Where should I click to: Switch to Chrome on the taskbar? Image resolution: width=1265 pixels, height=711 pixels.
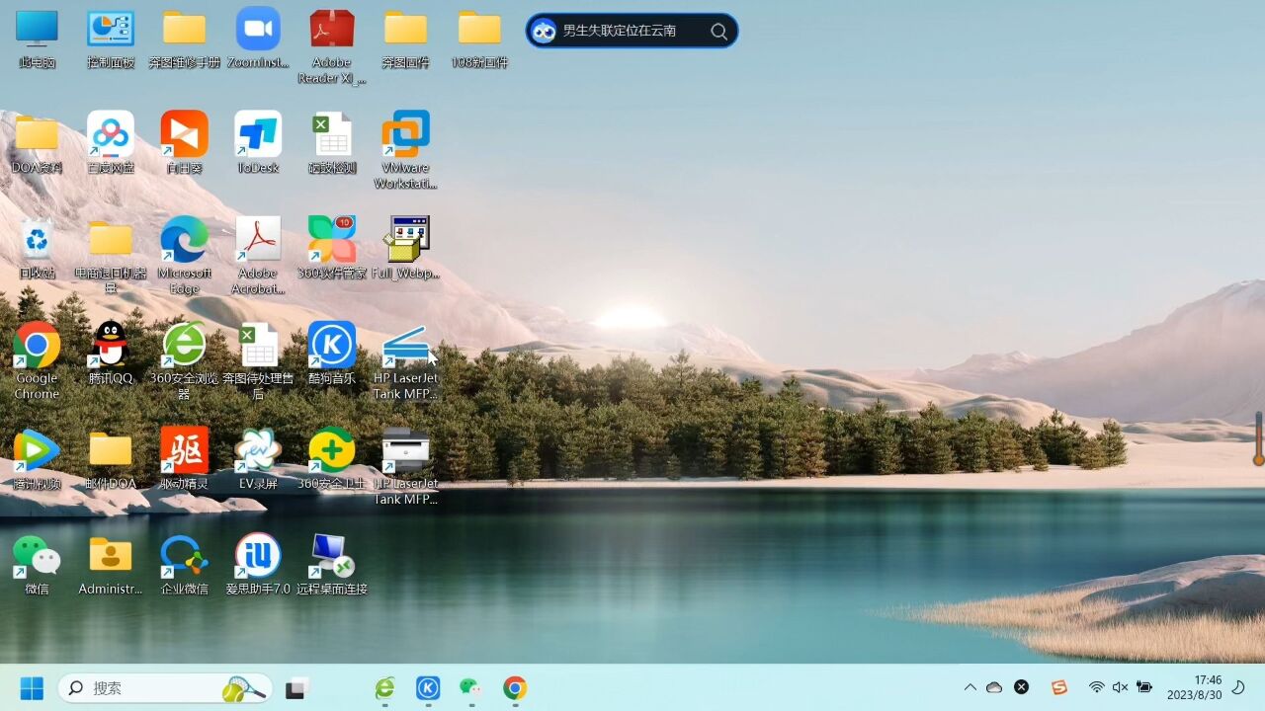pyautogui.click(x=515, y=688)
